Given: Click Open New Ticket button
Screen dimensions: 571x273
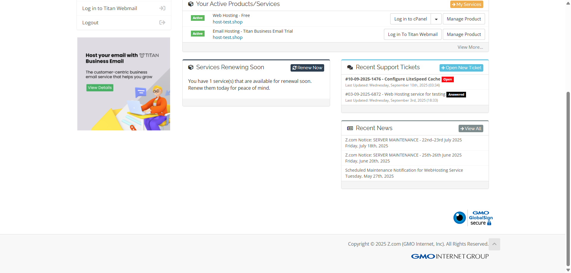Looking at the screenshot, I should click(461, 68).
